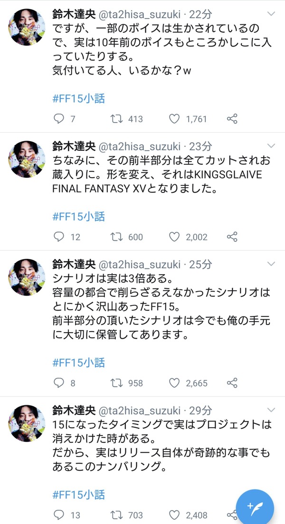Tap the compose new tweet floating button
285x524 pixels.
tap(255, 505)
